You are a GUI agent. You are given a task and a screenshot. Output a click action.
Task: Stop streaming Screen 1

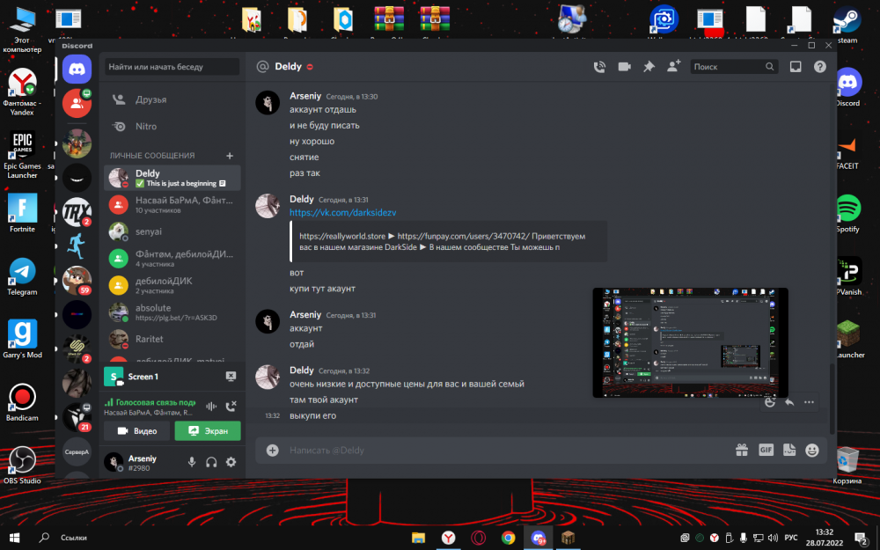coord(231,376)
